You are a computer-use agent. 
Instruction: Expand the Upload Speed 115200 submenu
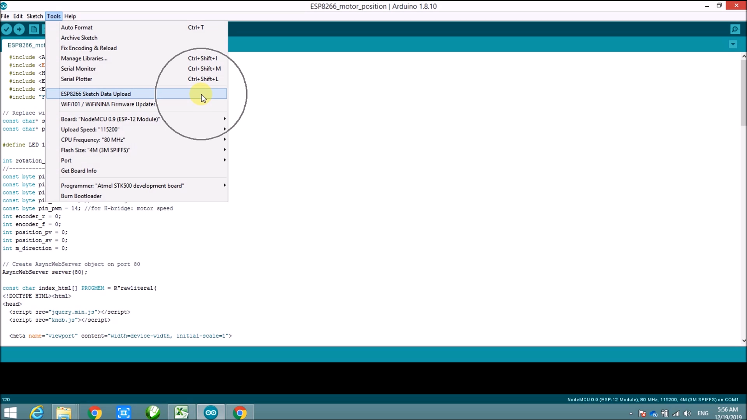tap(137, 129)
